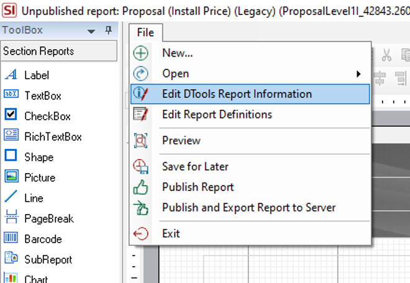Select the Label tool icon
410x283 pixels.
pyautogui.click(x=11, y=74)
